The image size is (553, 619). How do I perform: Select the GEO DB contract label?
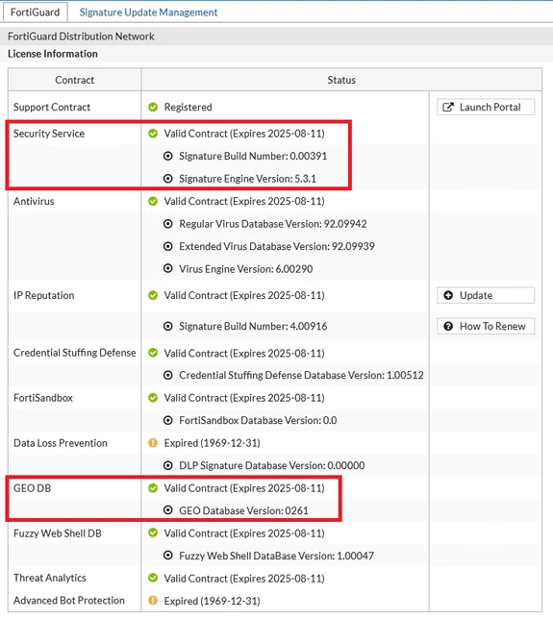(x=33, y=488)
